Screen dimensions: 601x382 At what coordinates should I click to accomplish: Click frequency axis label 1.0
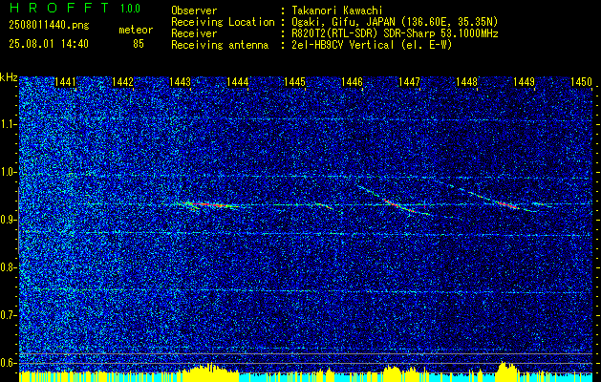point(8,172)
